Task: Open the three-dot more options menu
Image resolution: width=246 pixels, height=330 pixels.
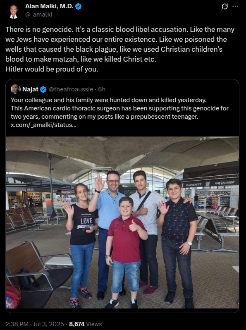Action: pos(235,7)
